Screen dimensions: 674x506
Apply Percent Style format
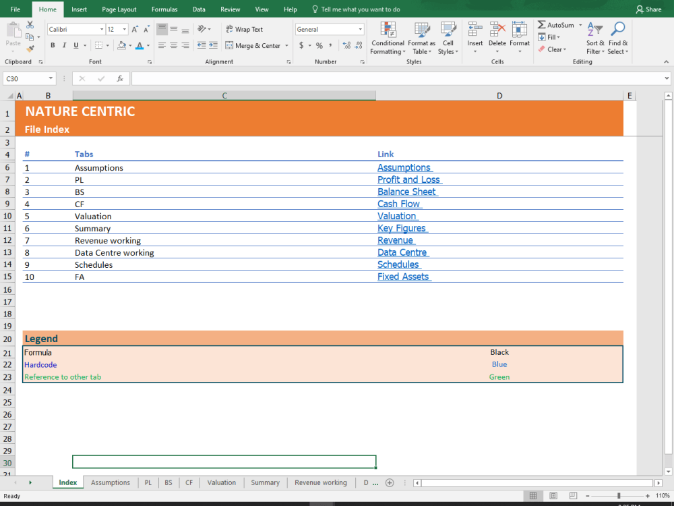(x=319, y=45)
